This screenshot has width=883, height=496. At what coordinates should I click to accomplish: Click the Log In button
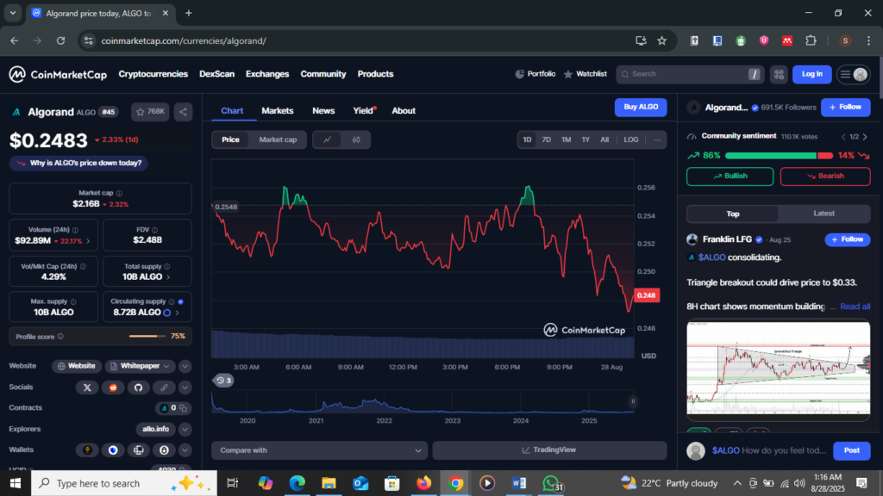812,74
